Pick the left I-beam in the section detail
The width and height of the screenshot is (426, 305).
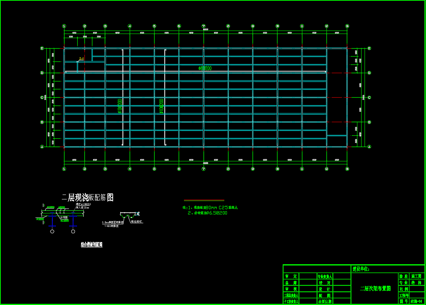click(52, 220)
